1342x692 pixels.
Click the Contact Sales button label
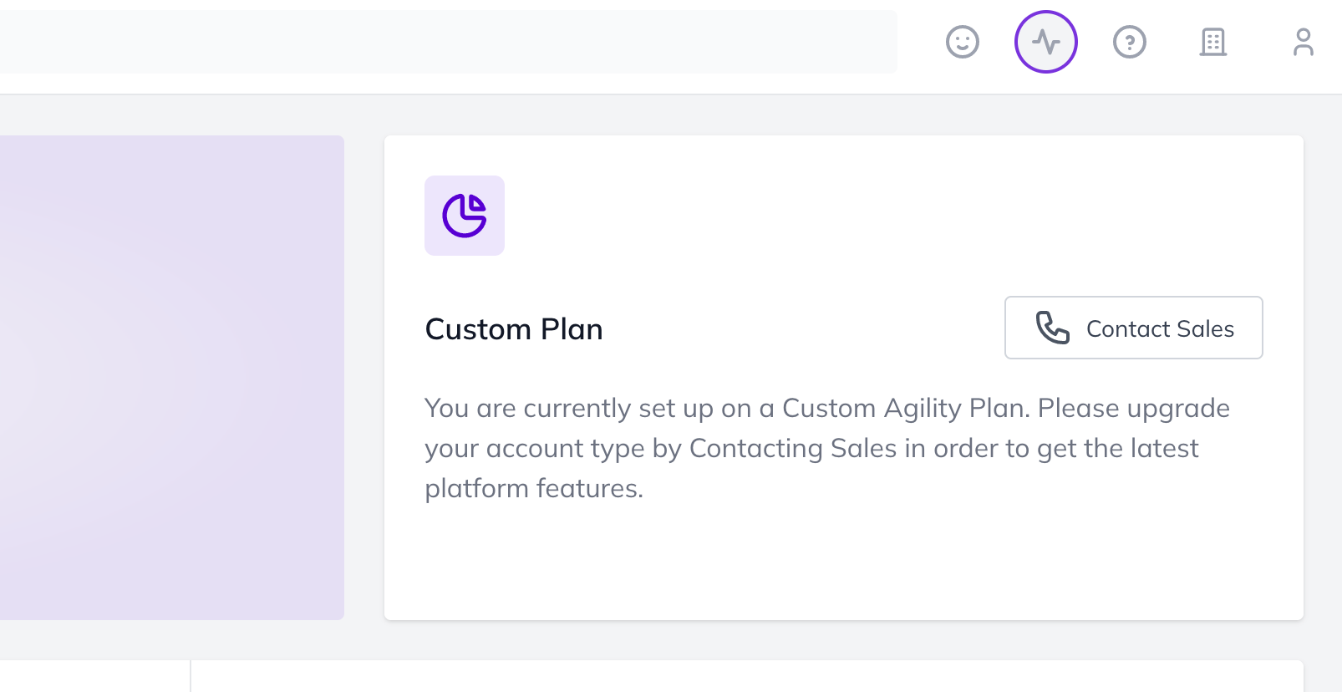[x=1160, y=328]
